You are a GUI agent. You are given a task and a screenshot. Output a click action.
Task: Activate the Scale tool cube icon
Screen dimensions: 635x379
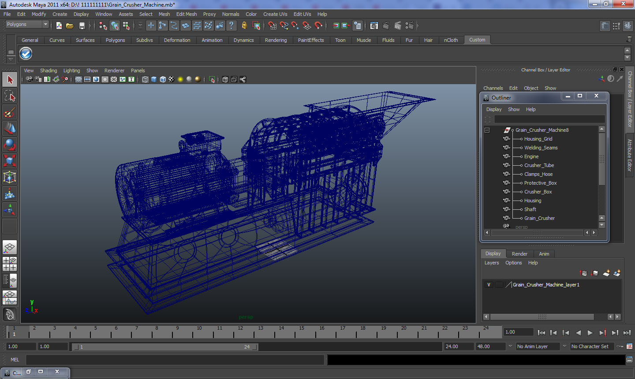coord(10,161)
